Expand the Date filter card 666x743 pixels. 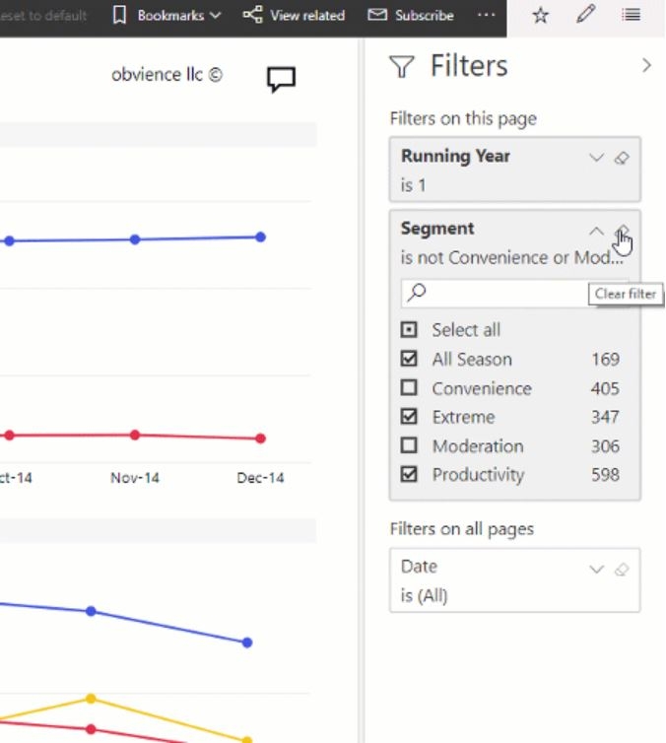596,570
